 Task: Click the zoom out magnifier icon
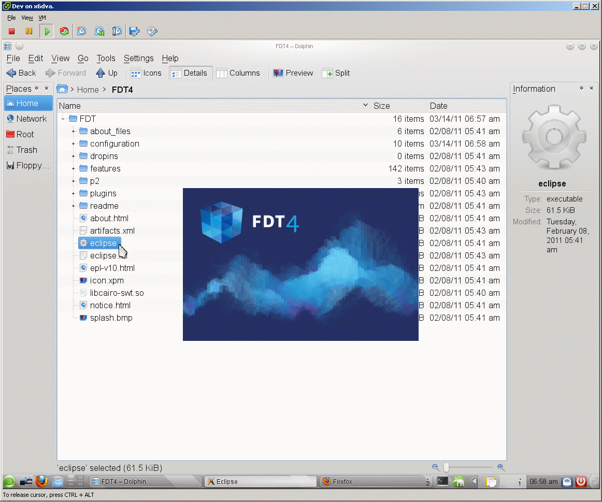click(435, 467)
